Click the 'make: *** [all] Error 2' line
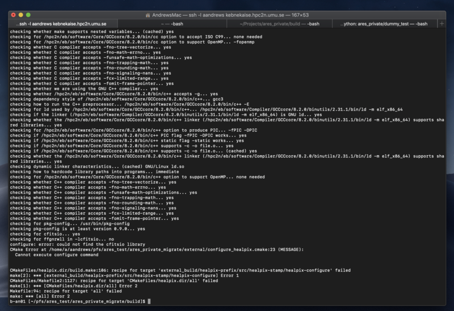The height and width of the screenshot is (311, 454). pyautogui.click(x=39, y=296)
